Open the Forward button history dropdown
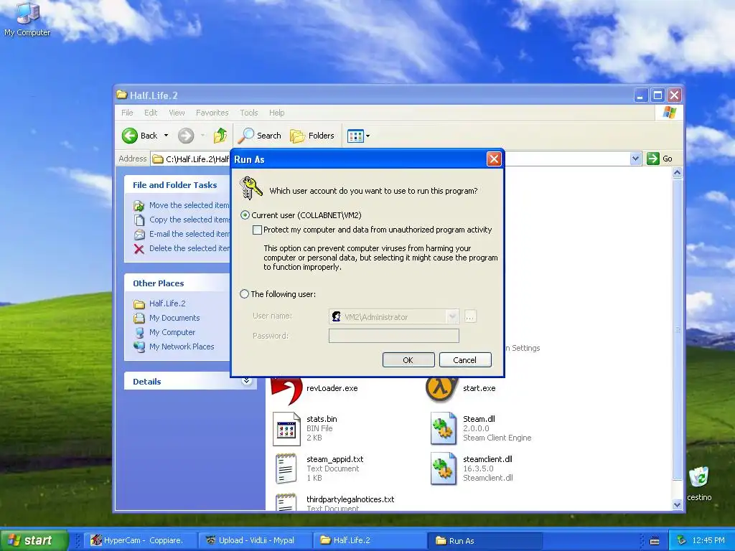The width and height of the screenshot is (735, 551). click(202, 136)
